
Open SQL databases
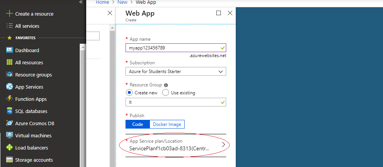click(x=31, y=111)
